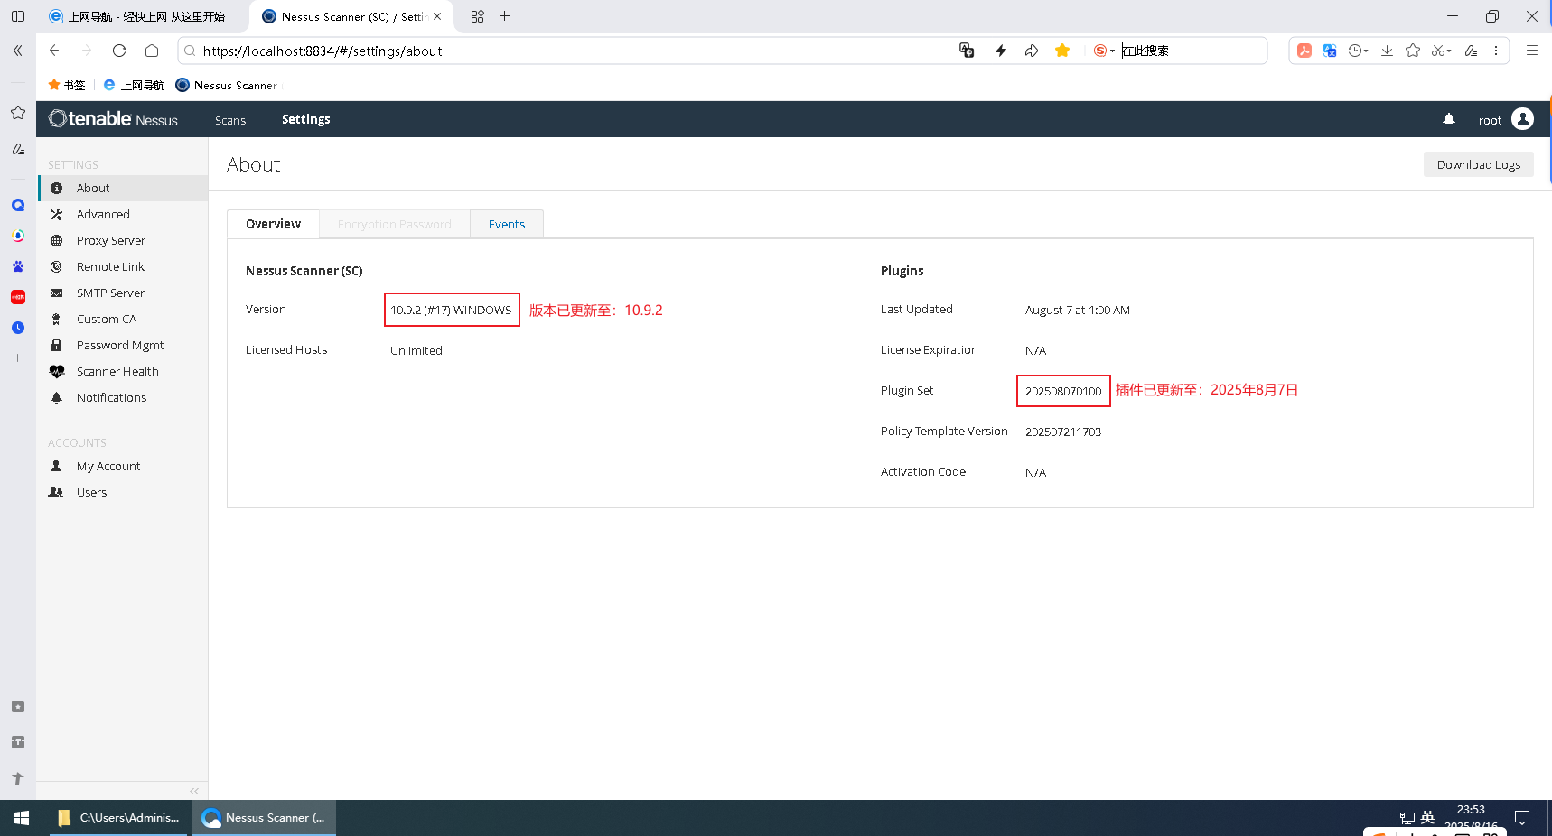Open the search engine selector dropdown
1552x836 pixels.
[1104, 51]
